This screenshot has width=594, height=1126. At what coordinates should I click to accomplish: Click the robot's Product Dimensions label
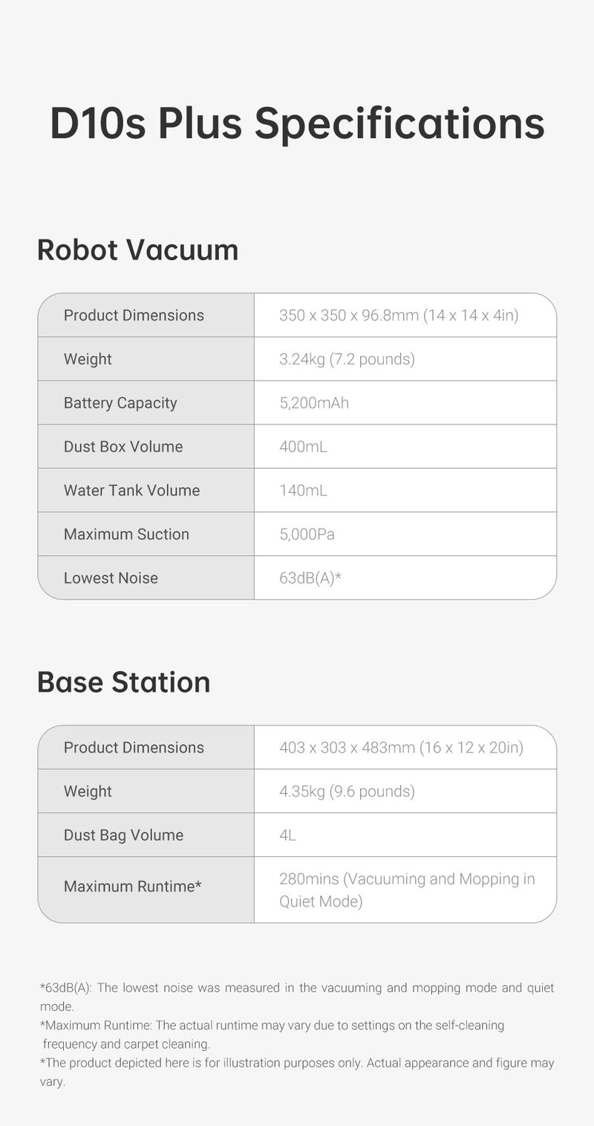(x=134, y=315)
